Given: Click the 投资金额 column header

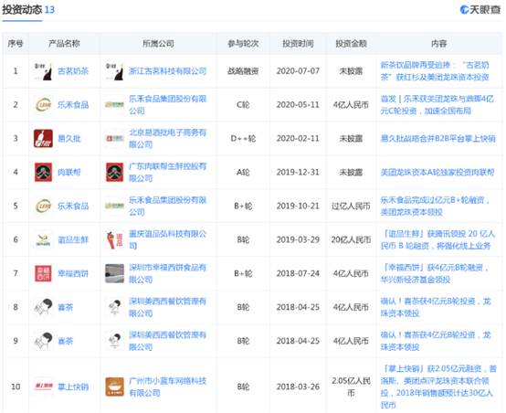Looking at the screenshot, I should coord(351,43).
